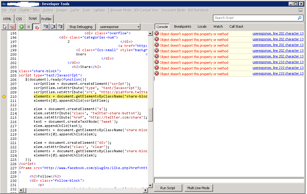Click the unpin Developer Tools icon on menu bar
The height and width of the screenshot is (194, 307).
301,10
